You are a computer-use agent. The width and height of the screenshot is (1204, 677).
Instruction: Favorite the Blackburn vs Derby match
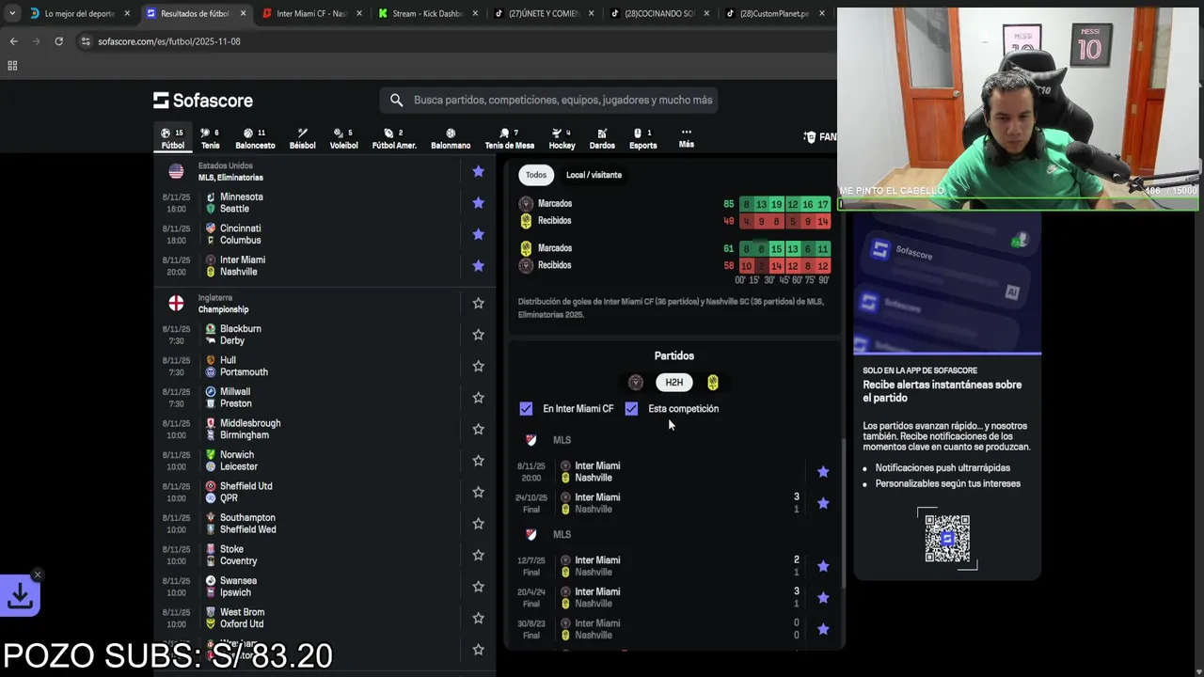tap(478, 335)
